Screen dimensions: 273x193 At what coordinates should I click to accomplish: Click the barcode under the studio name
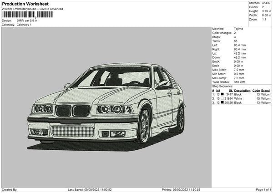click(x=27, y=15)
